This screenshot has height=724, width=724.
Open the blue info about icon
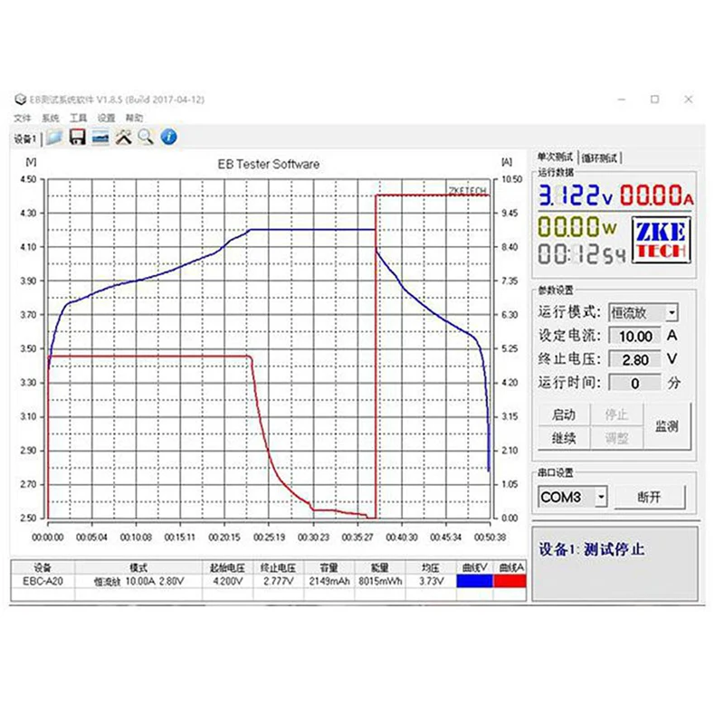[x=169, y=138]
